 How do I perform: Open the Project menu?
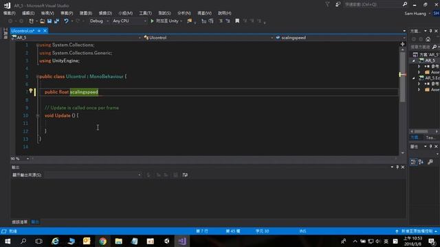pos(67,13)
